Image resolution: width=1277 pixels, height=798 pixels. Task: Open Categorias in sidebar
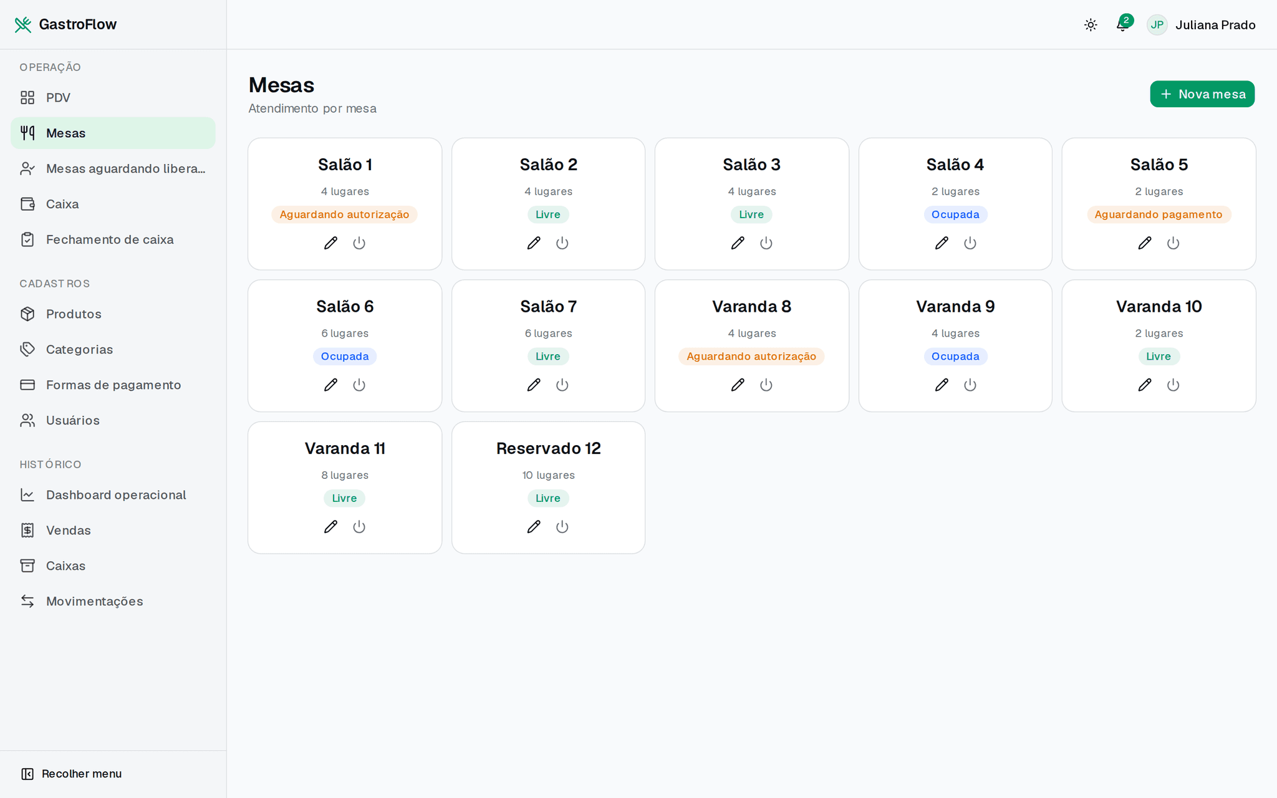113,349
